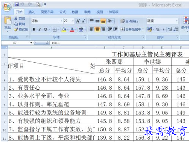Switch to the 插入 (Insert) tab
Viewport: 190px width, 143px height.
point(31,12)
